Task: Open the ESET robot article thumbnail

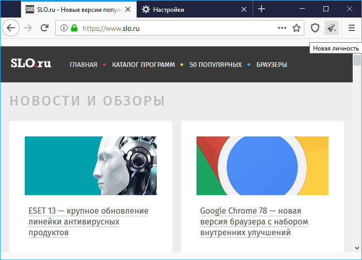Action: [x=91, y=166]
